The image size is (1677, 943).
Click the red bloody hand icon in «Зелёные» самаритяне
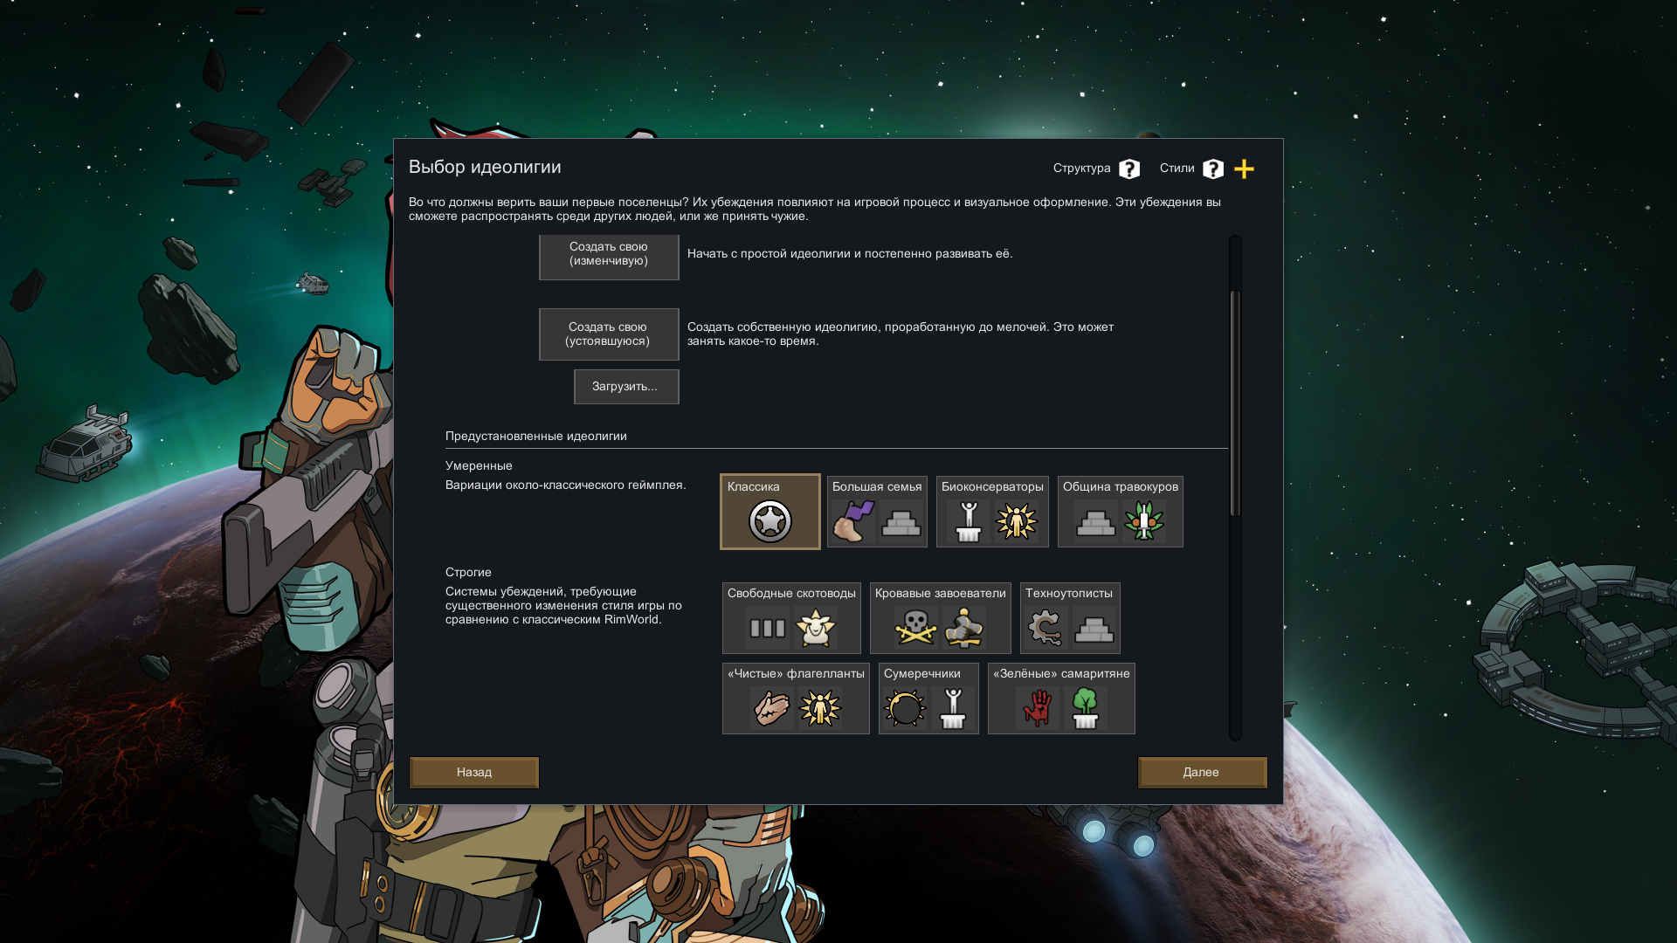(x=1038, y=708)
